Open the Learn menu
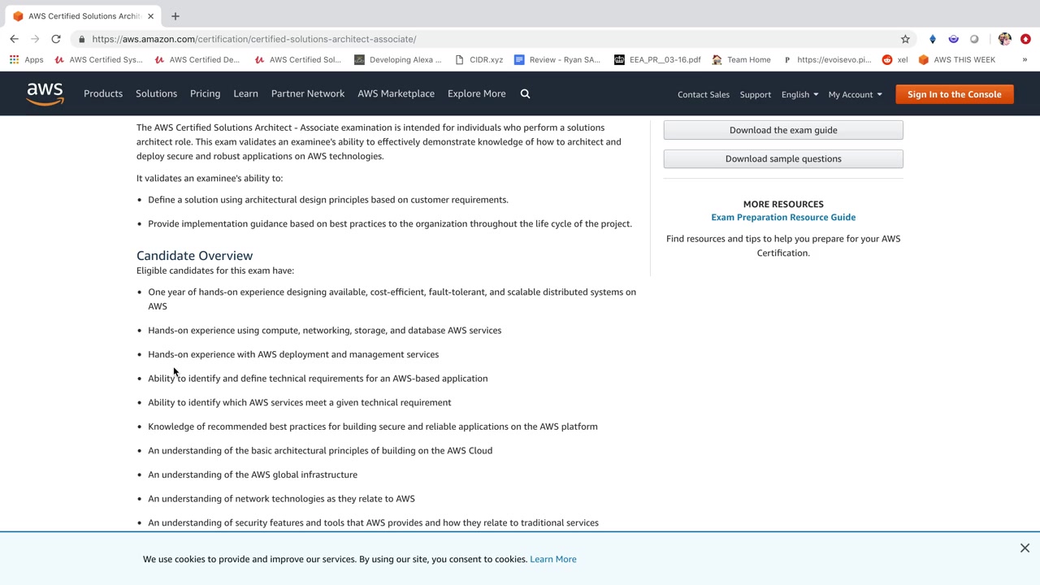The width and height of the screenshot is (1040, 585). 245,94
